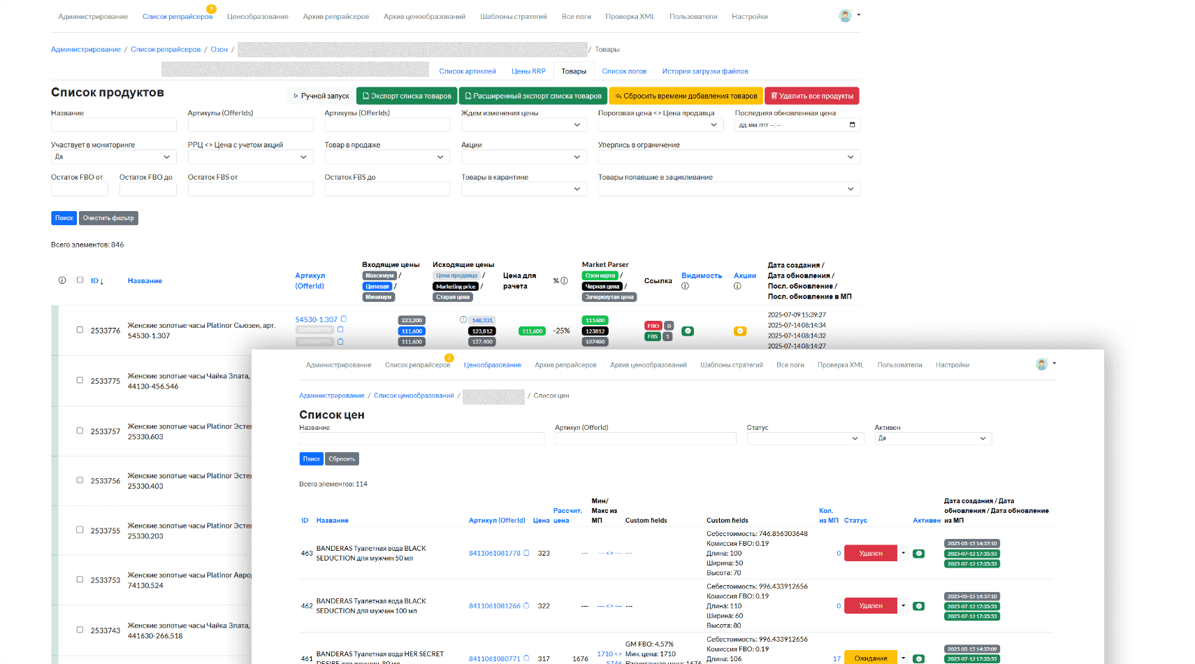Click Расширенный экспорт списка товаров

(533, 96)
